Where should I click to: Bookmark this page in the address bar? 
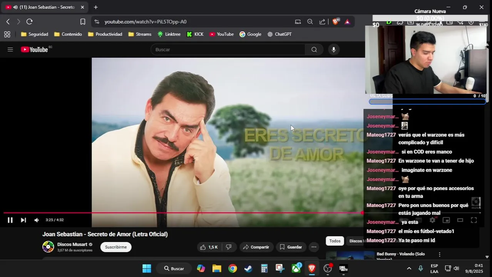click(x=83, y=22)
